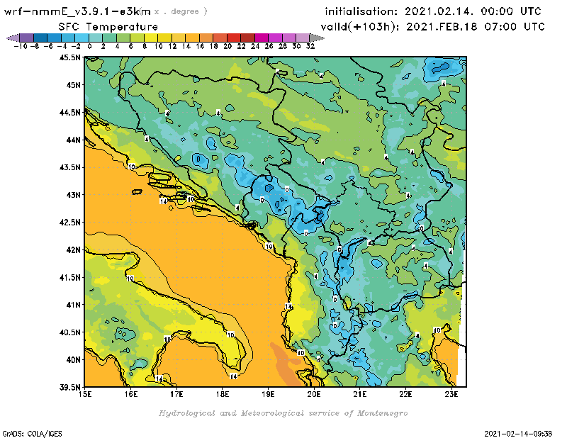Image resolution: width=567 pixels, height=438 pixels.
Task: Select the '22E' longitude label
Action: pos(405,394)
